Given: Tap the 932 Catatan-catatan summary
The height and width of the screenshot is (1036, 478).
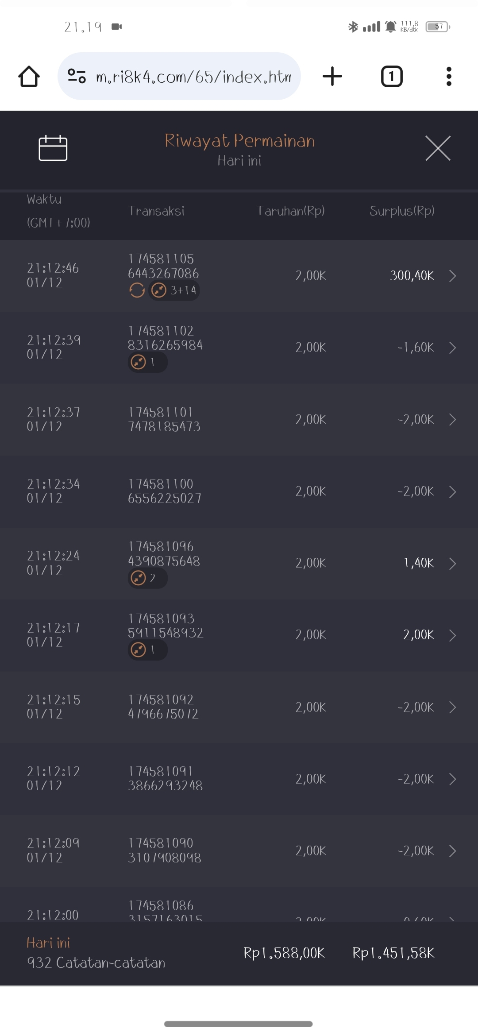Looking at the screenshot, I should (x=96, y=963).
